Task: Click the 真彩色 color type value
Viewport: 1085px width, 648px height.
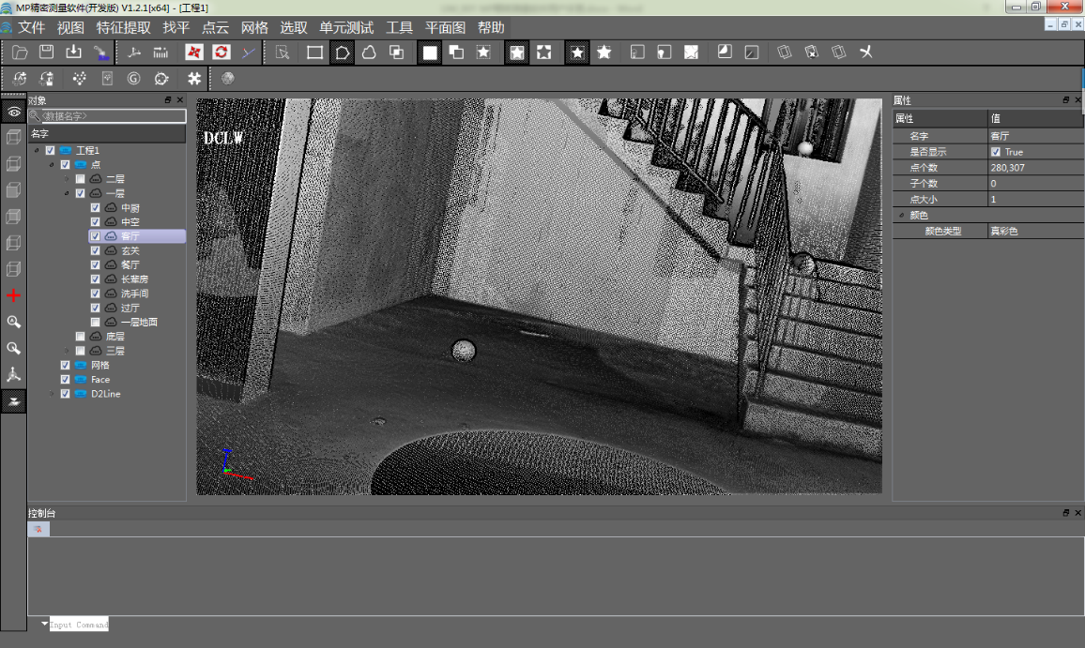Action: tap(1004, 231)
